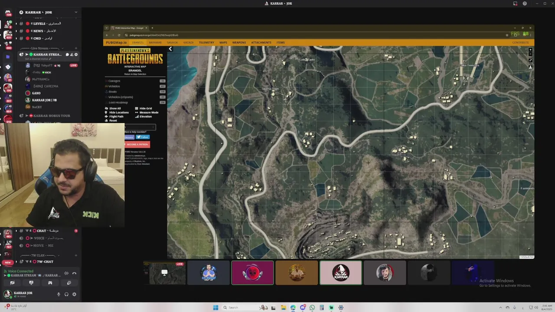Start an activity with gamepad icon

[50, 283]
